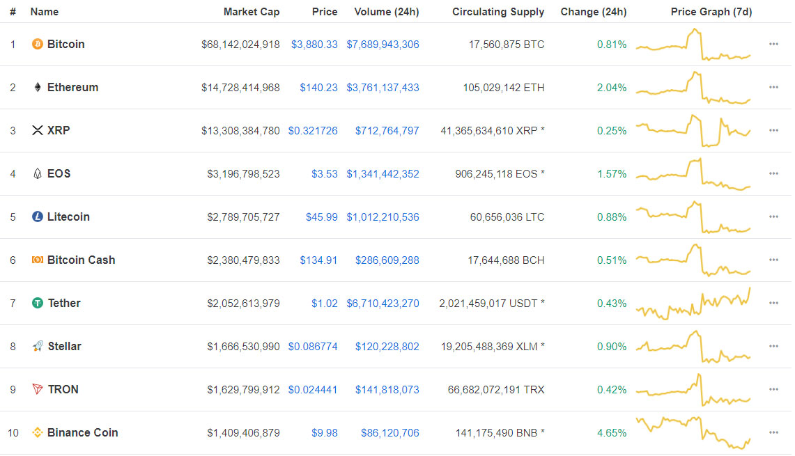Sort by Circulating Supply column header
Screen dimensions: 795x456
point(498,12)
